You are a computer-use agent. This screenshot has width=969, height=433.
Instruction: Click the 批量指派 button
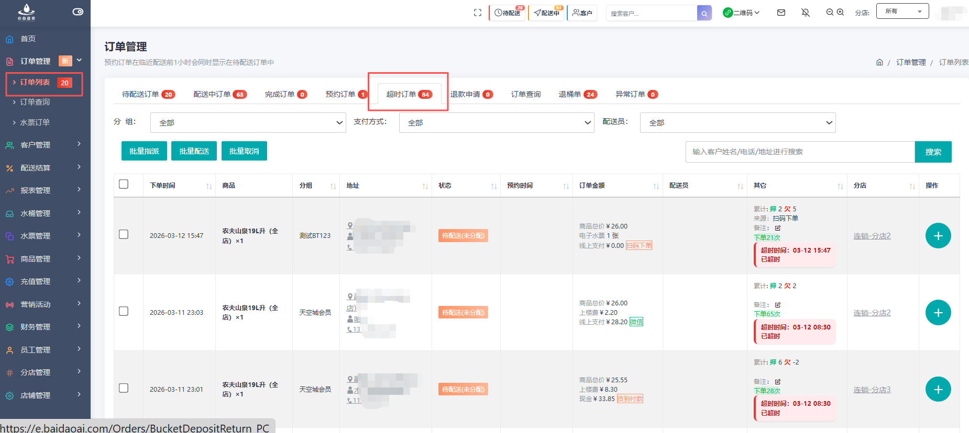pos(144,151)
